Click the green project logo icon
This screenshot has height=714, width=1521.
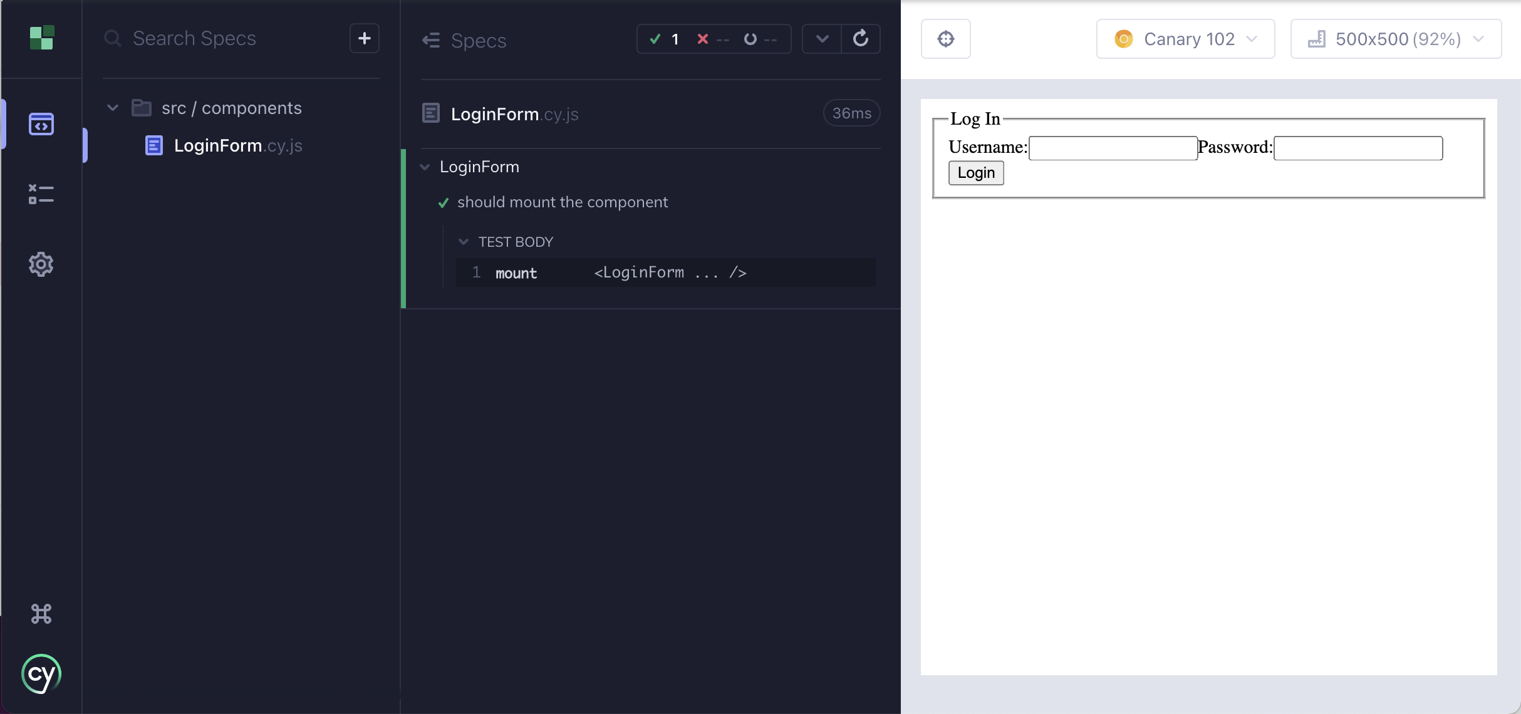pos(42,38)
